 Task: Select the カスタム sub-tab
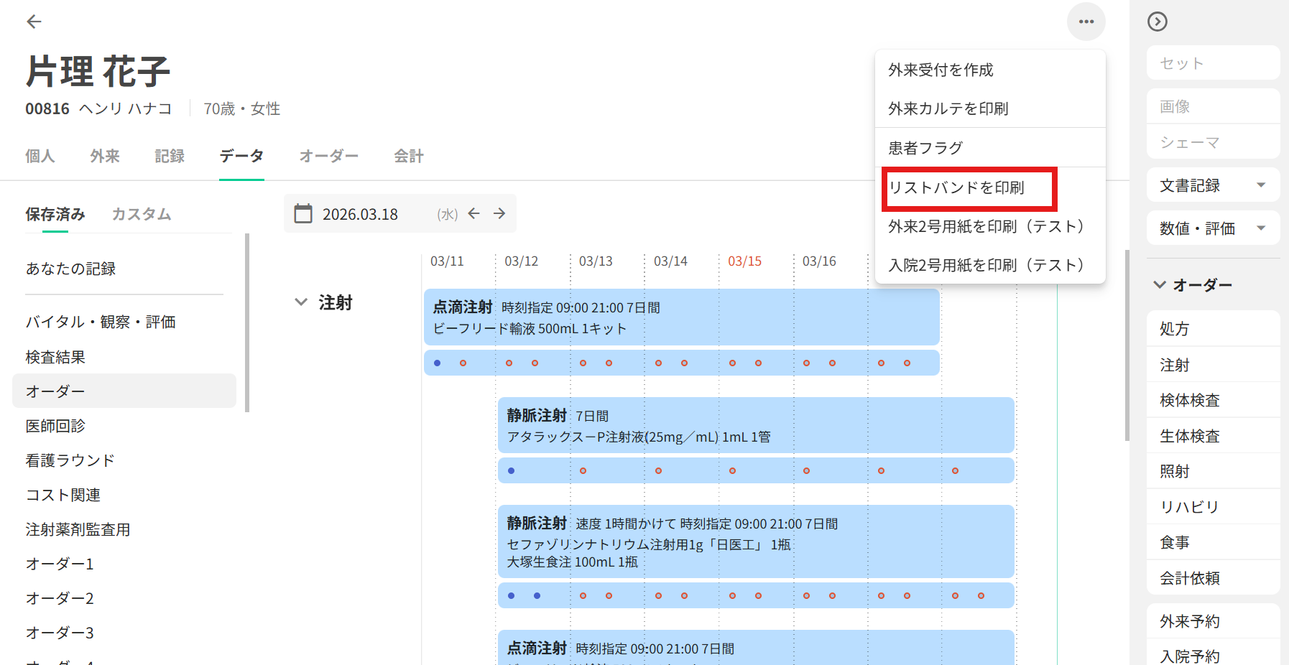coord(142,214)
